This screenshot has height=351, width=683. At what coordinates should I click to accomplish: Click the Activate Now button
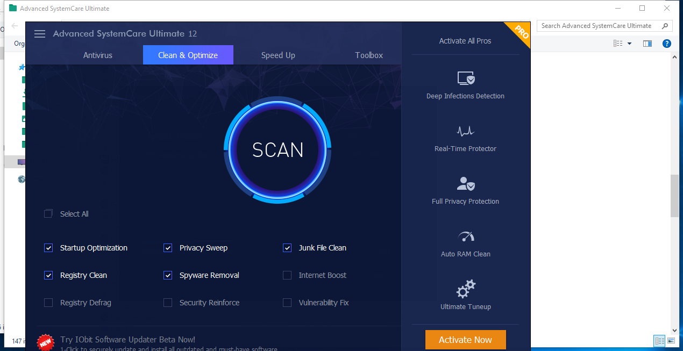click(x=466, y=340)
